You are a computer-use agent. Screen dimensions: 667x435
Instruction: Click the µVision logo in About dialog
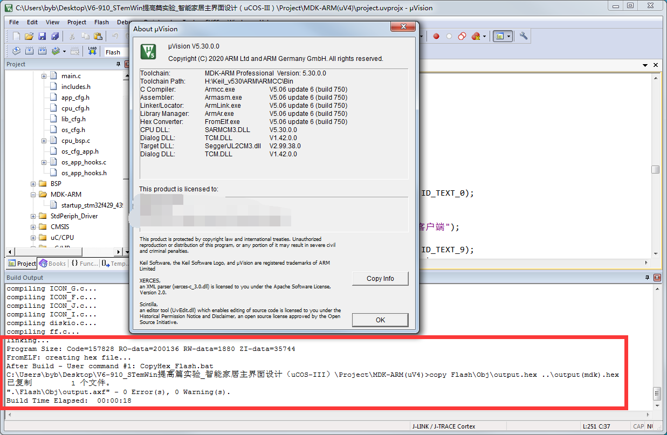click(149, 52)
